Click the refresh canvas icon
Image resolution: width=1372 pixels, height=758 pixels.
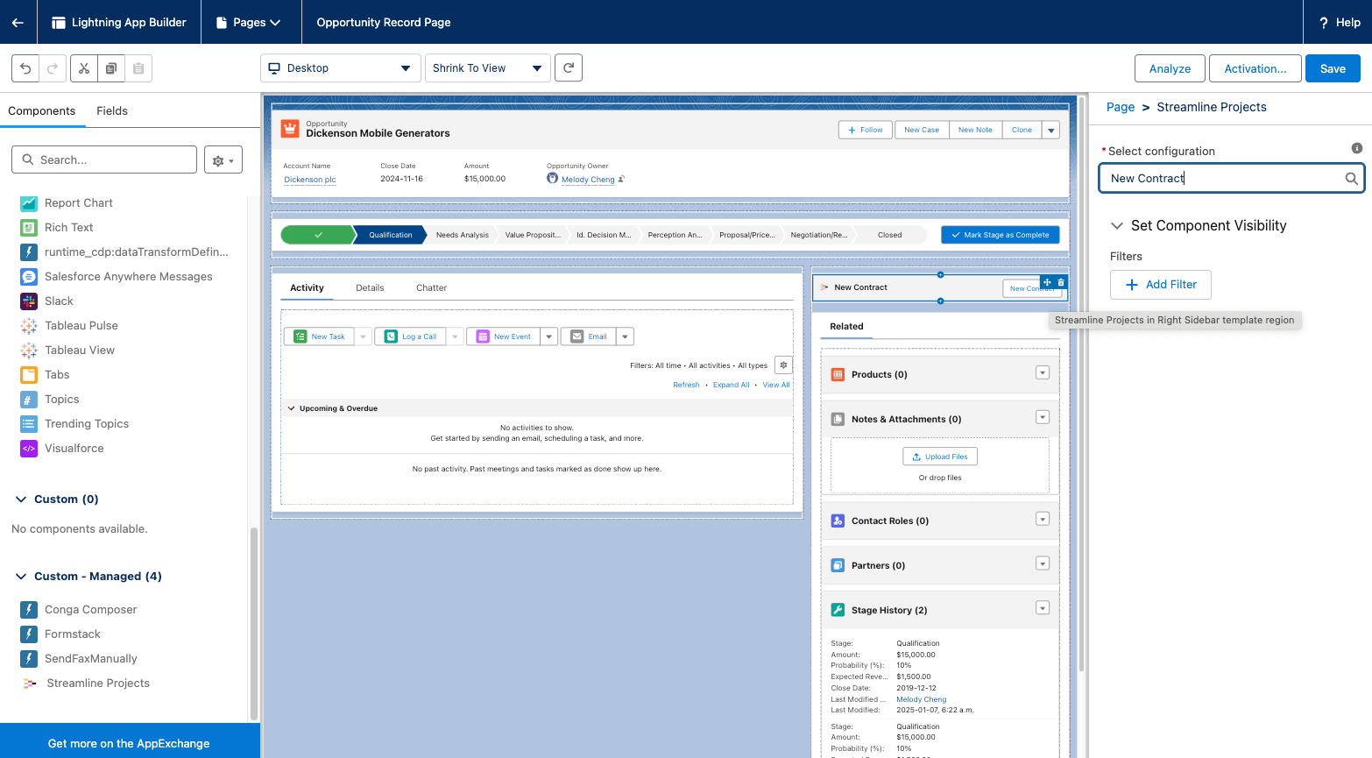[x=569, y=67]
